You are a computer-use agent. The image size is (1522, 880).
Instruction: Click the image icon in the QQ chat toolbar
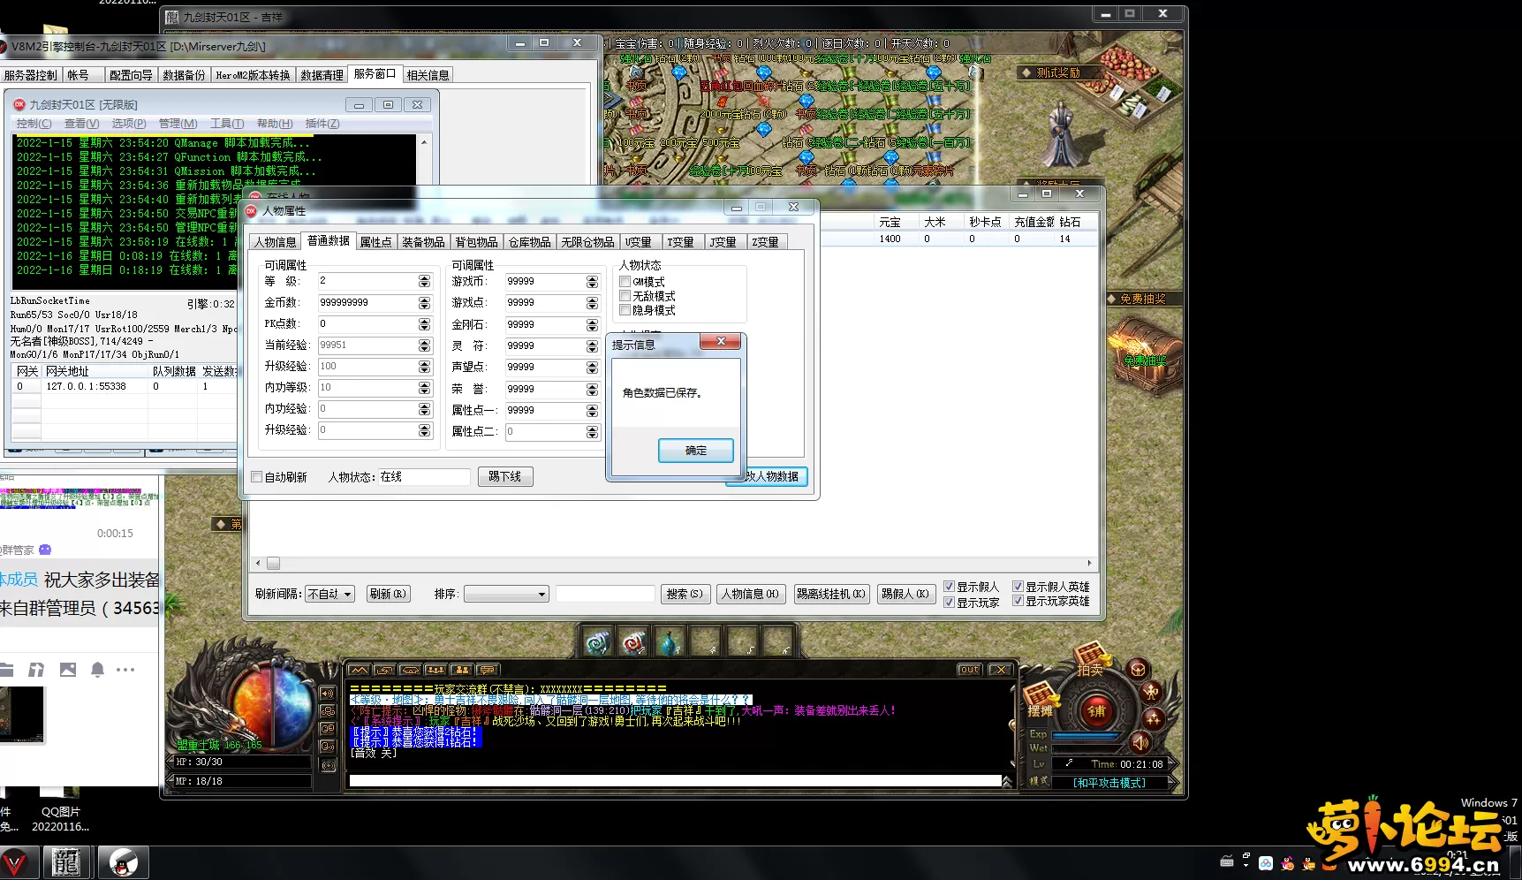pyautogui.click(x=67, y=670)
